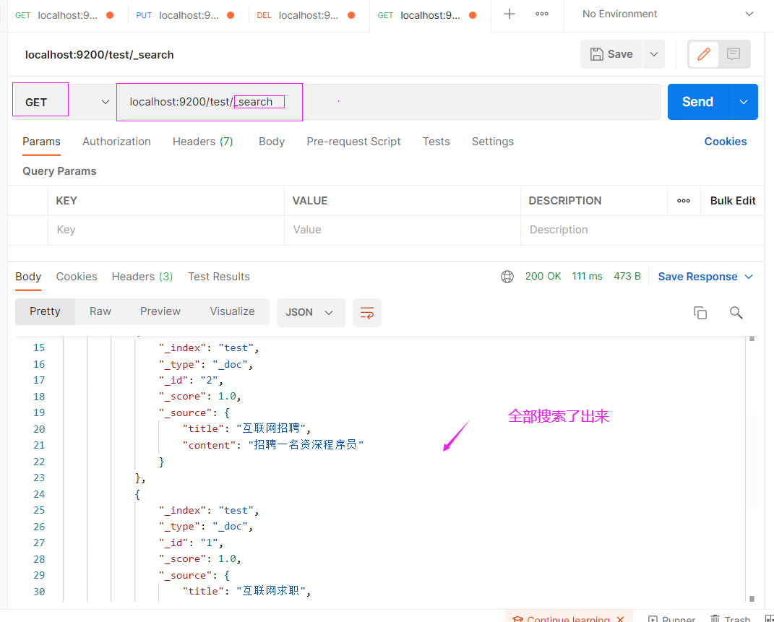This screenshot has width=774, height=622.
Task: Open the Authorization tab
Action: (x=116, y=142)
